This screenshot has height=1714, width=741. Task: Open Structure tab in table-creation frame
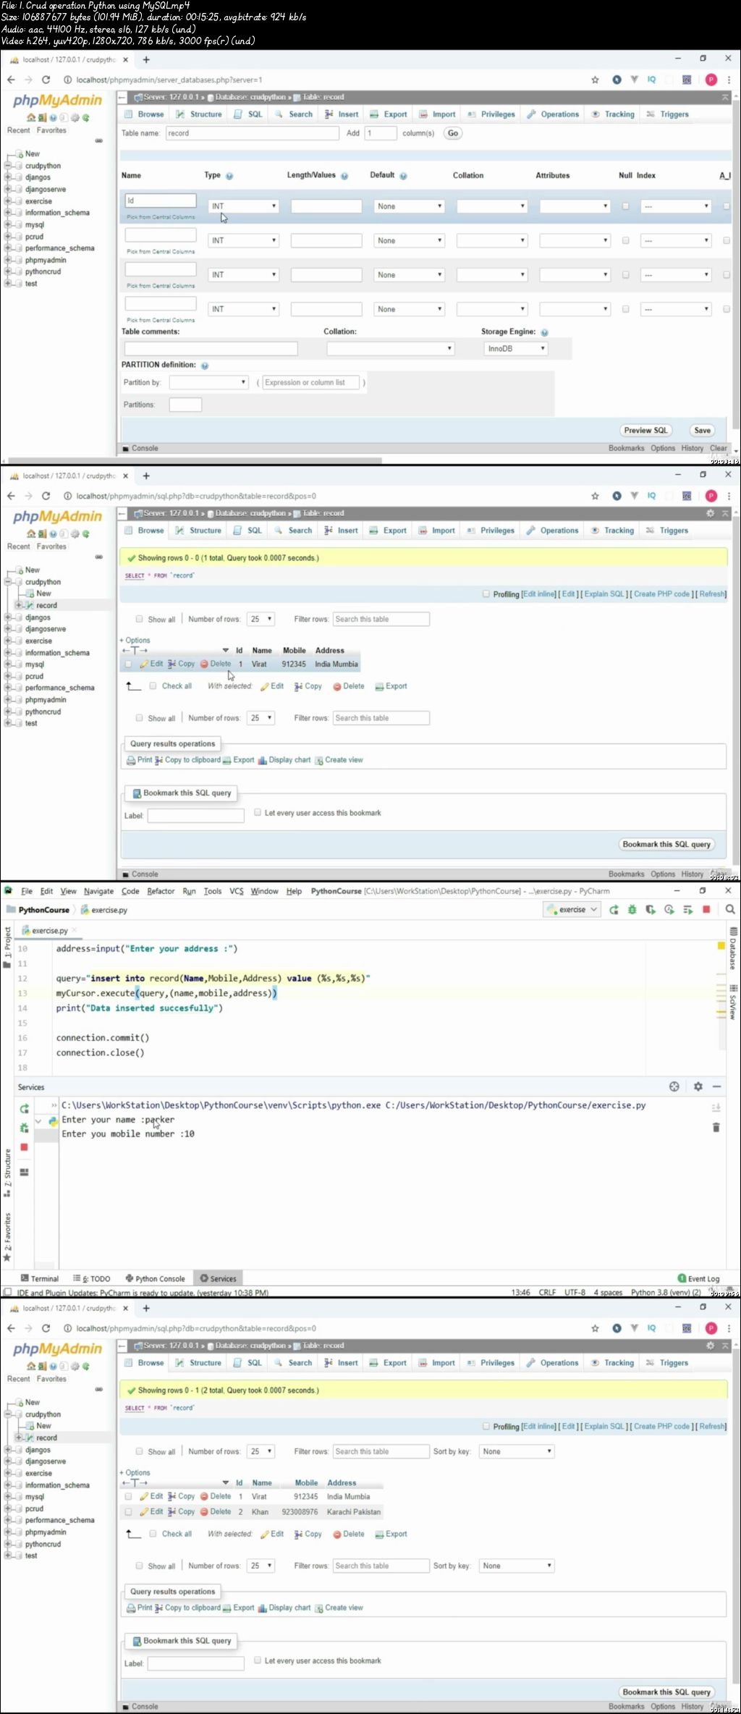click(199, 114)
